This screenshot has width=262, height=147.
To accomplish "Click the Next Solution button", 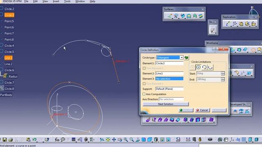I will pos(165,104).
